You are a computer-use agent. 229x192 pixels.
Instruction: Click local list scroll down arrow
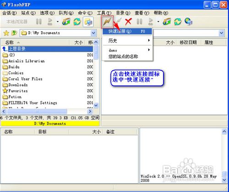[x=96, y=105]
